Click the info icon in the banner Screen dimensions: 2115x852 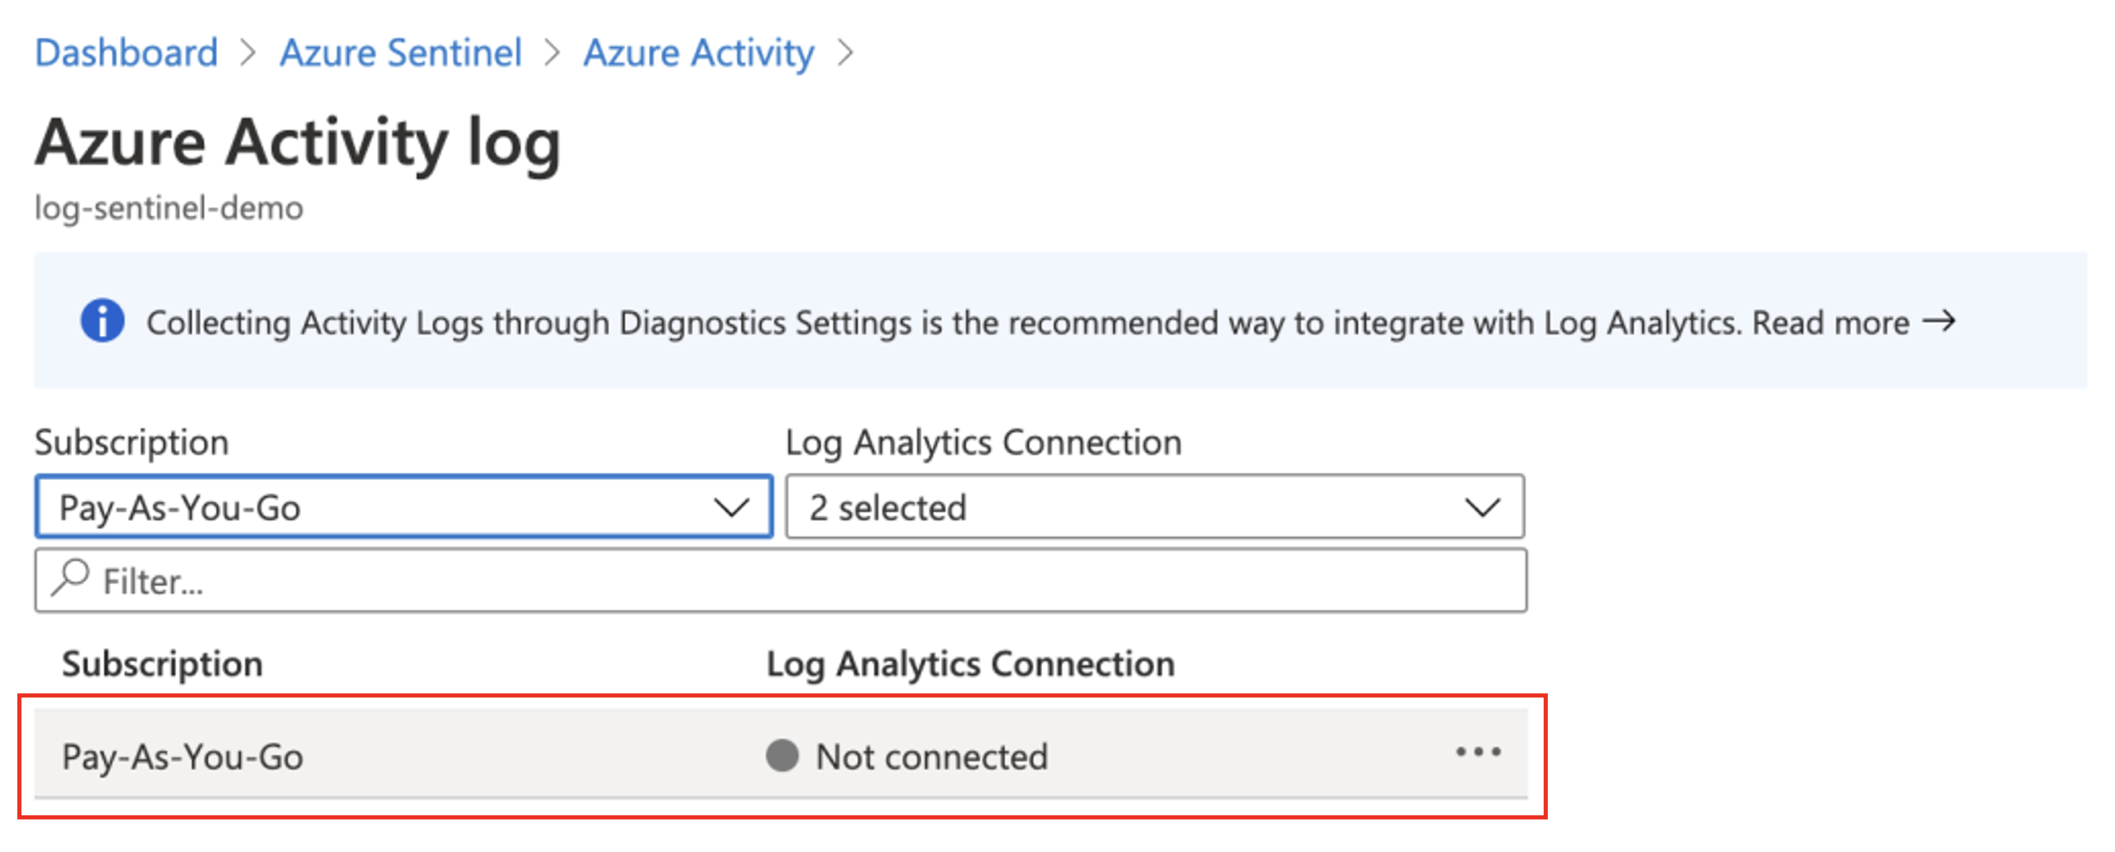point(102,321)
